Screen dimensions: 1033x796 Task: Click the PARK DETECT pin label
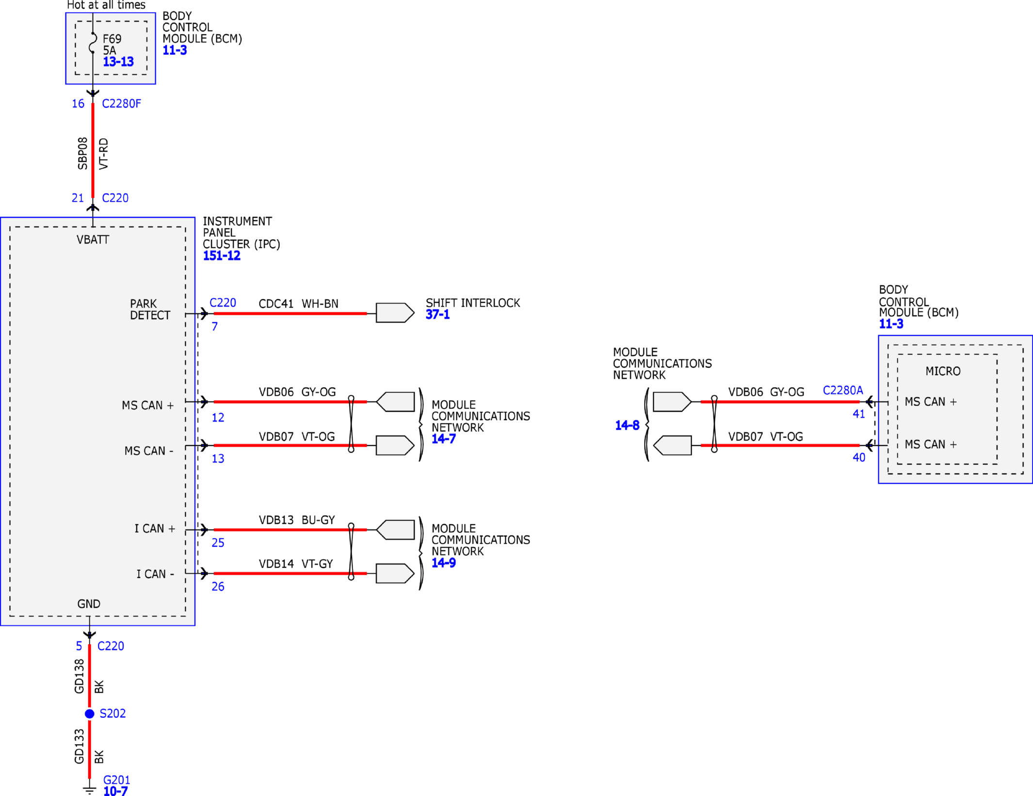point(150,309)
